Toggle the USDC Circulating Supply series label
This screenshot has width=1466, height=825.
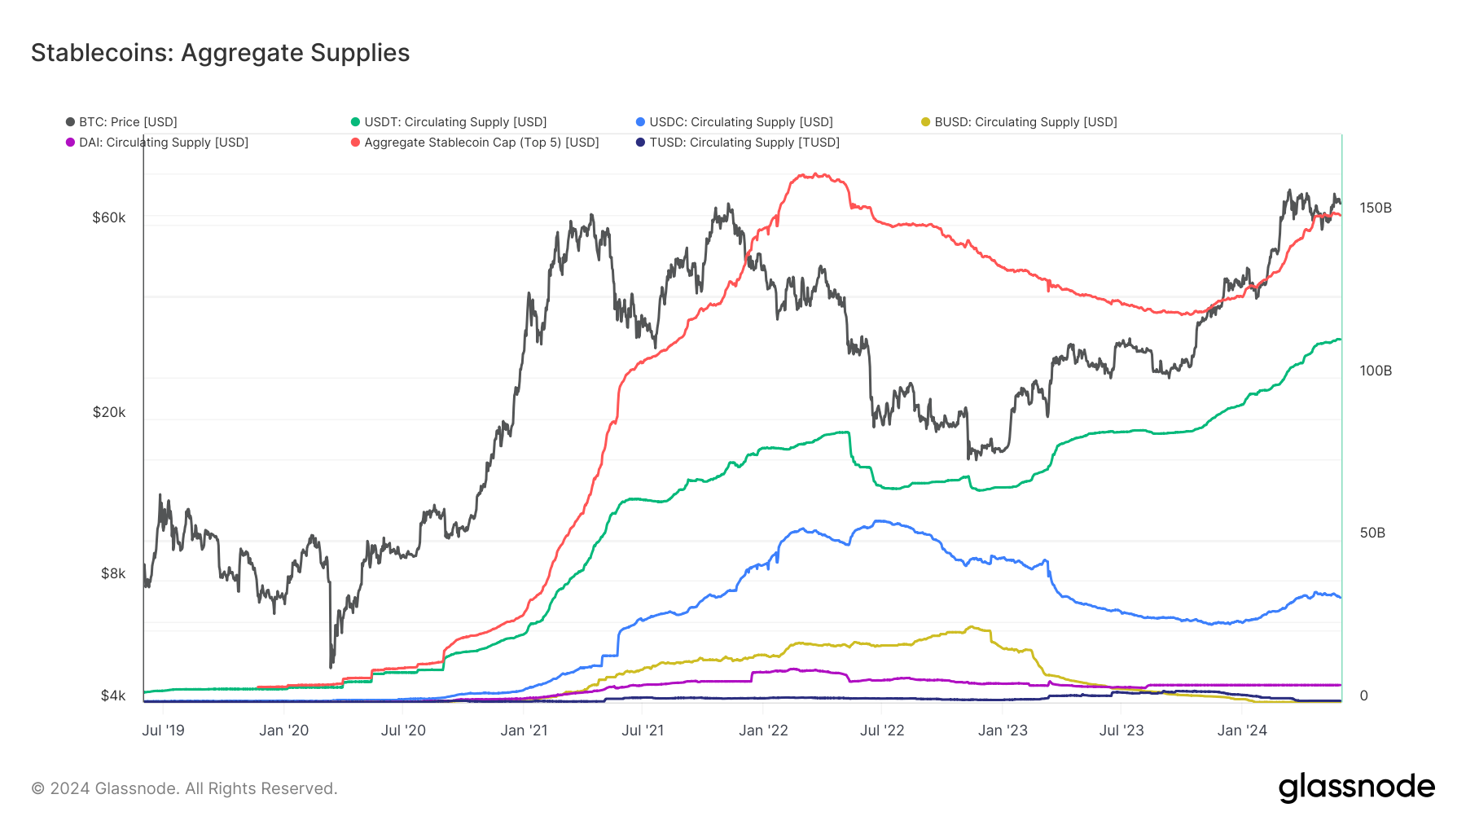(741, 122)
